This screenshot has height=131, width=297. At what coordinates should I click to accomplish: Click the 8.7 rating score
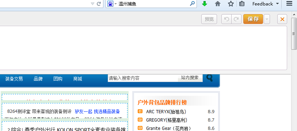click(211, 120)
